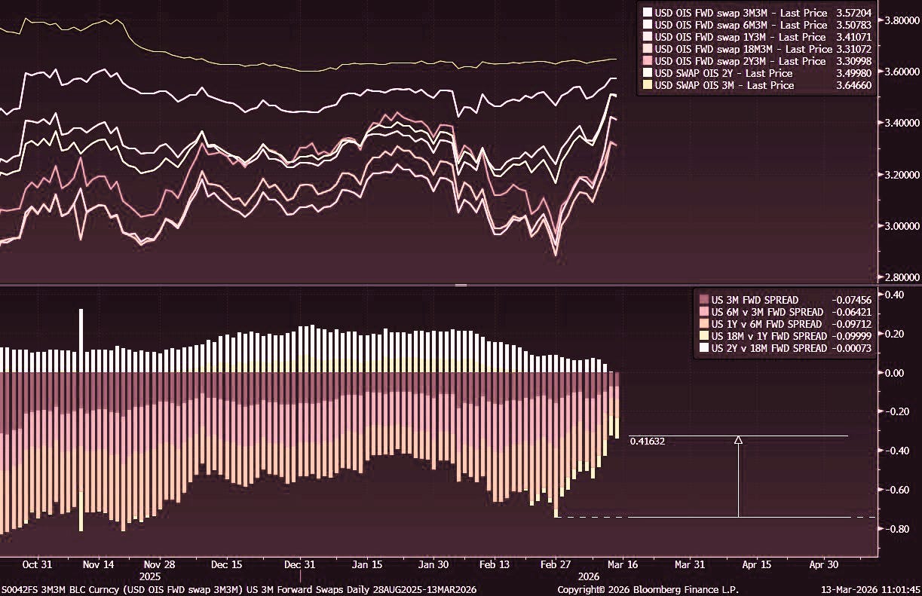Click color swatch for 6M3M swap legend entry

tap(647, 25)
